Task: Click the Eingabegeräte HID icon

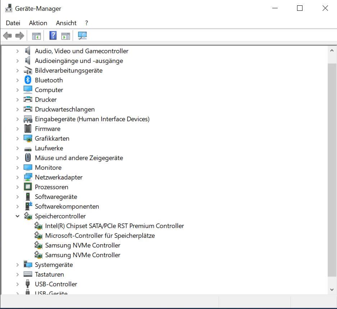Action: (x=28, y=119)
